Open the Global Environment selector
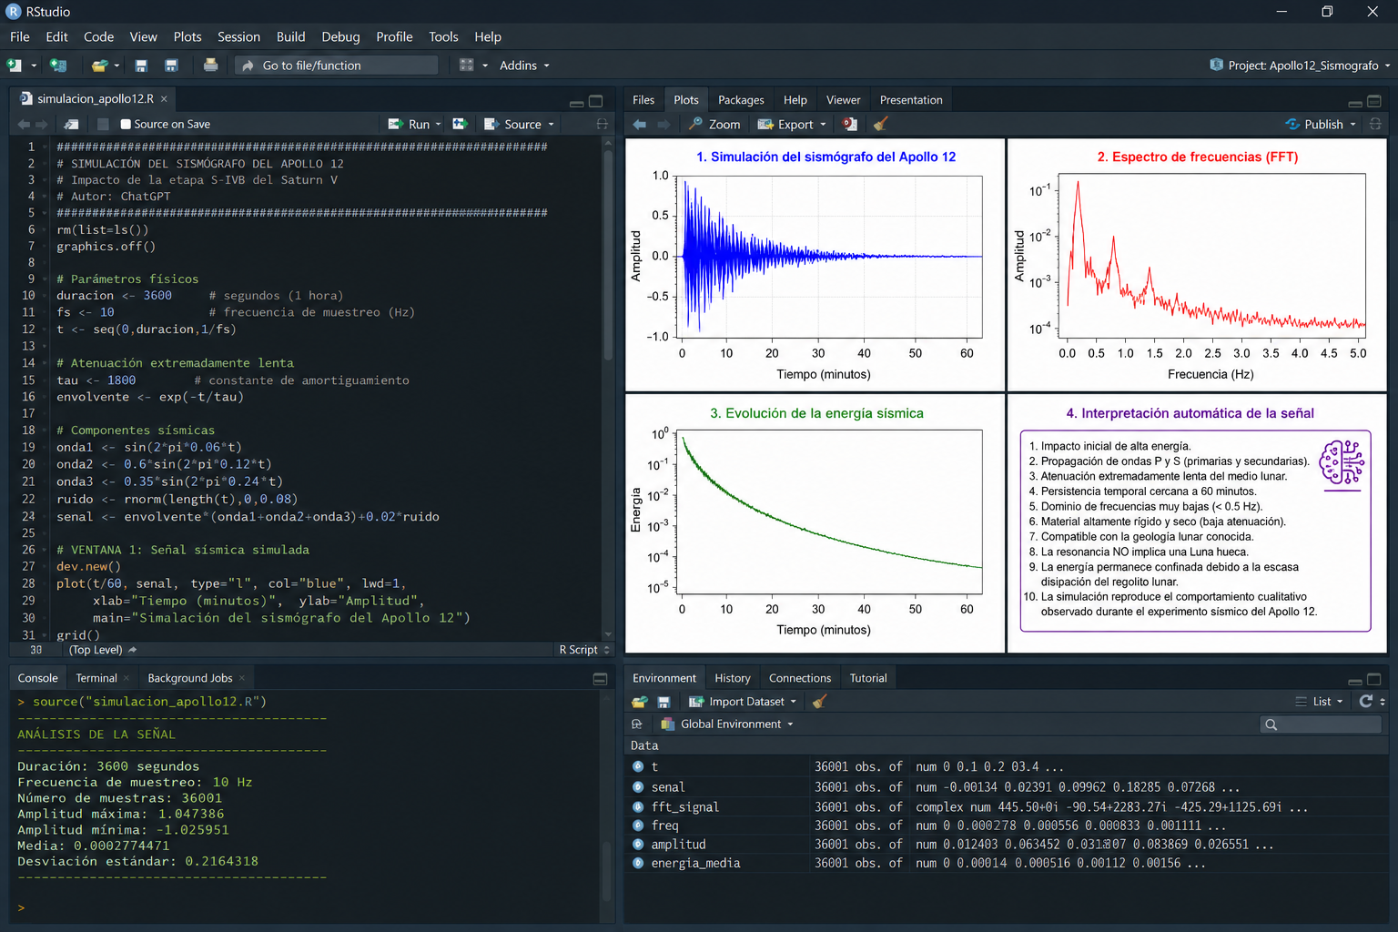This screenshot has height=932, width=1398. (727, 724)
